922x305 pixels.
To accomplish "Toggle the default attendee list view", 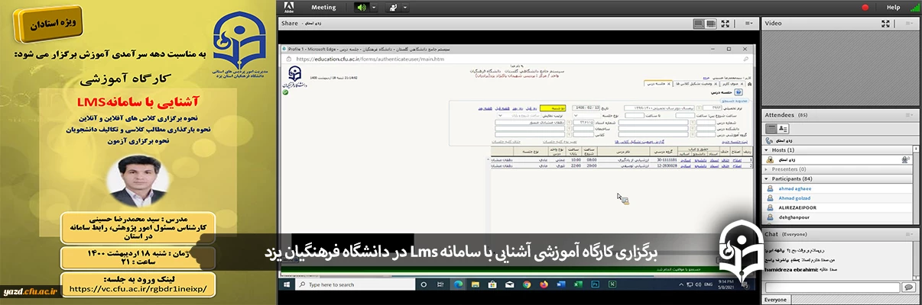I will pyautogui.click(x=771, y=130).
